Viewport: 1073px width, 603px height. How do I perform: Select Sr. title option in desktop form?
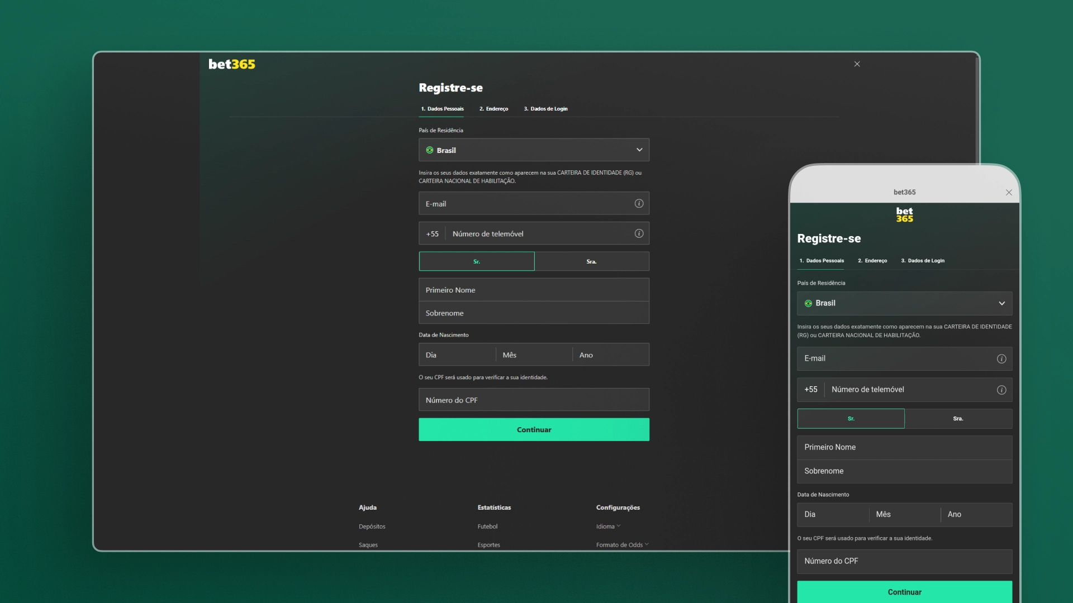(477, 261)
